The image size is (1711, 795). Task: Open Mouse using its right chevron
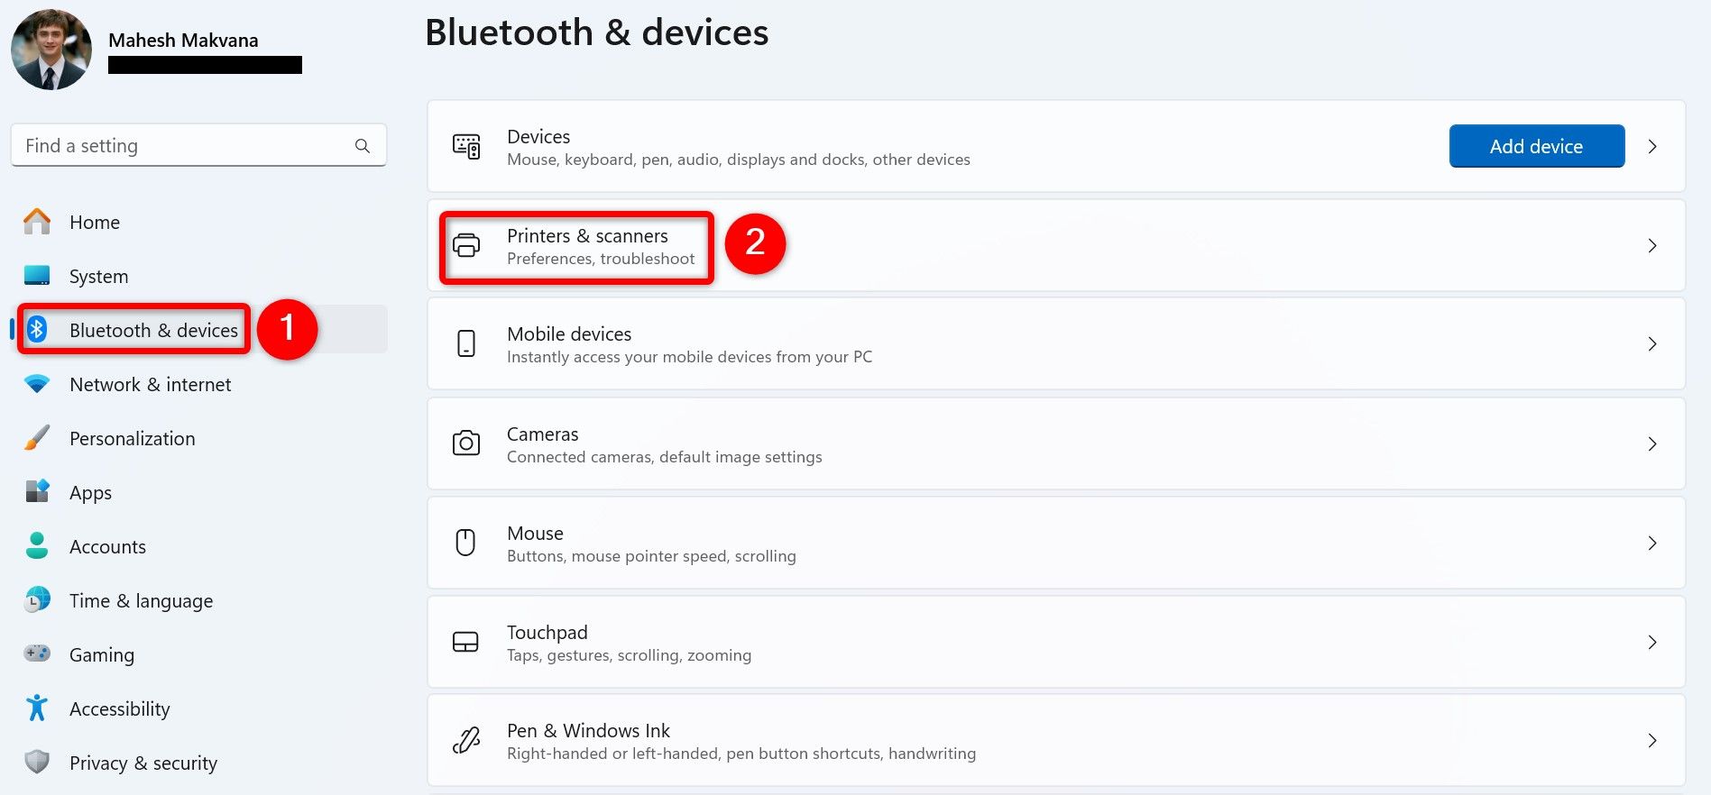point(1652,543)
